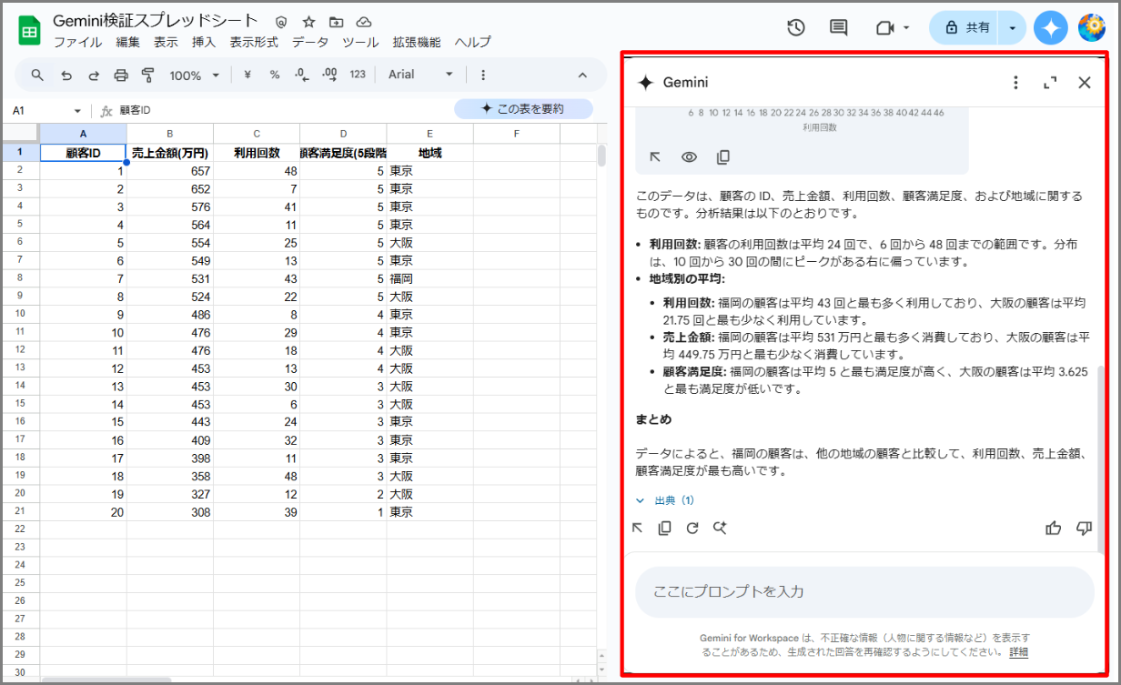Expand the 出典 (1) sources section

665,500
